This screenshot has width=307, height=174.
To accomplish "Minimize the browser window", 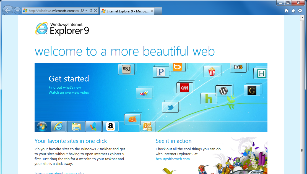I will (x=280, y=3).
